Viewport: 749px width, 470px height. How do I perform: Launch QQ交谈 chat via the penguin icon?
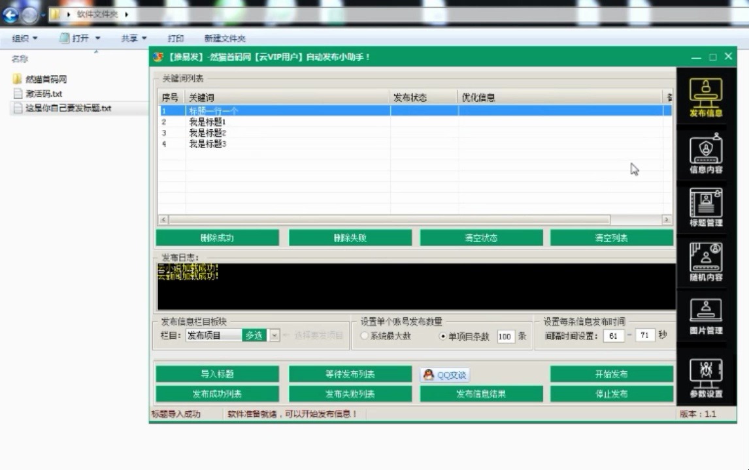(x=445, y=374)
